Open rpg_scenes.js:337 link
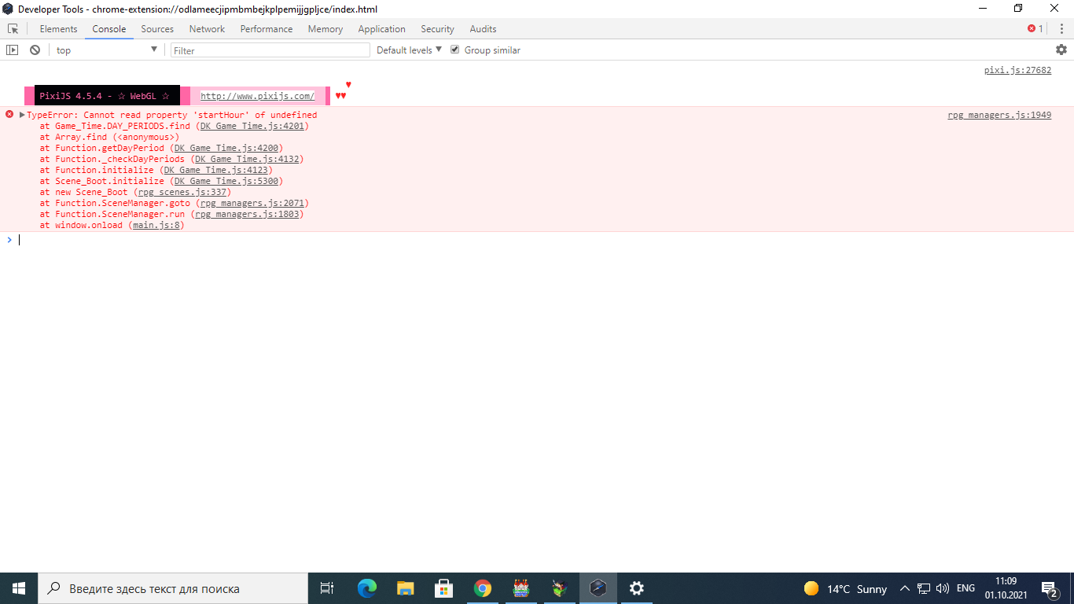This screenshot has width=1074, height=604. pos(182,192)
